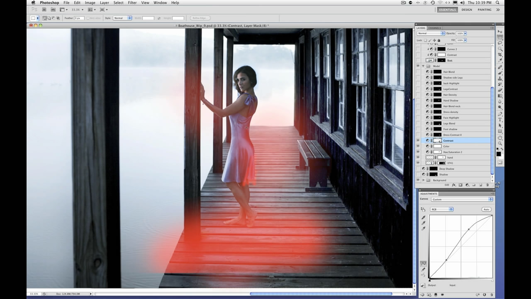Switch to the Painting workspace
531x299 pixels.
(x=485, y=10)
